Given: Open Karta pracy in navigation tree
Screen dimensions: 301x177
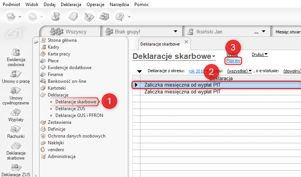Looking at the screenshot, I should click(59, 54).
